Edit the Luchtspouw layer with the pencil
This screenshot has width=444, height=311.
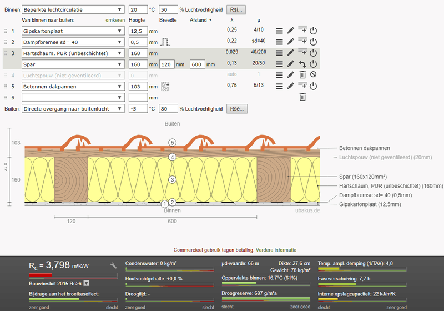tap(290, 75)
